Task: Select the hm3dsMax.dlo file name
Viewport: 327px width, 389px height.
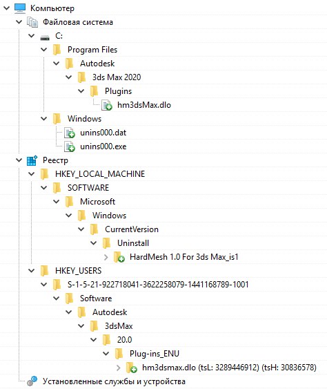Action: tap(144, 105)
